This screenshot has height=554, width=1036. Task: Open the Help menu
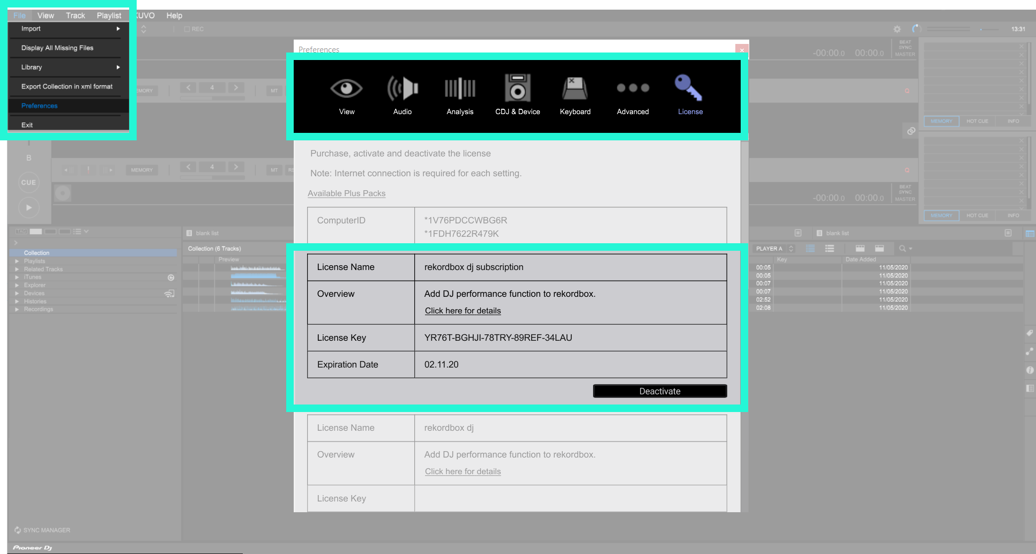(174, 16)
